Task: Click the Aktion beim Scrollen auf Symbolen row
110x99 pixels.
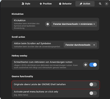Action: (56, 45)
